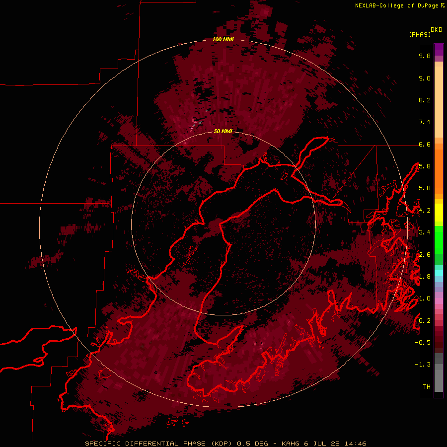Click the 6.6 value on the color scale
The width and height of the screenshot is (447, 447).
tap(425, 144)
